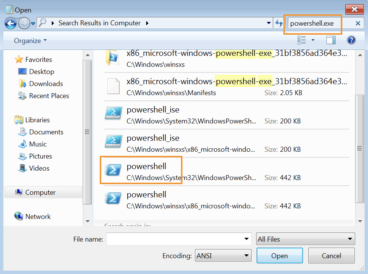The image size is (368, 274).
Task: Click 'C:\Windows\winsxs\Manifests' path text
Action: [x=171, y=93]
